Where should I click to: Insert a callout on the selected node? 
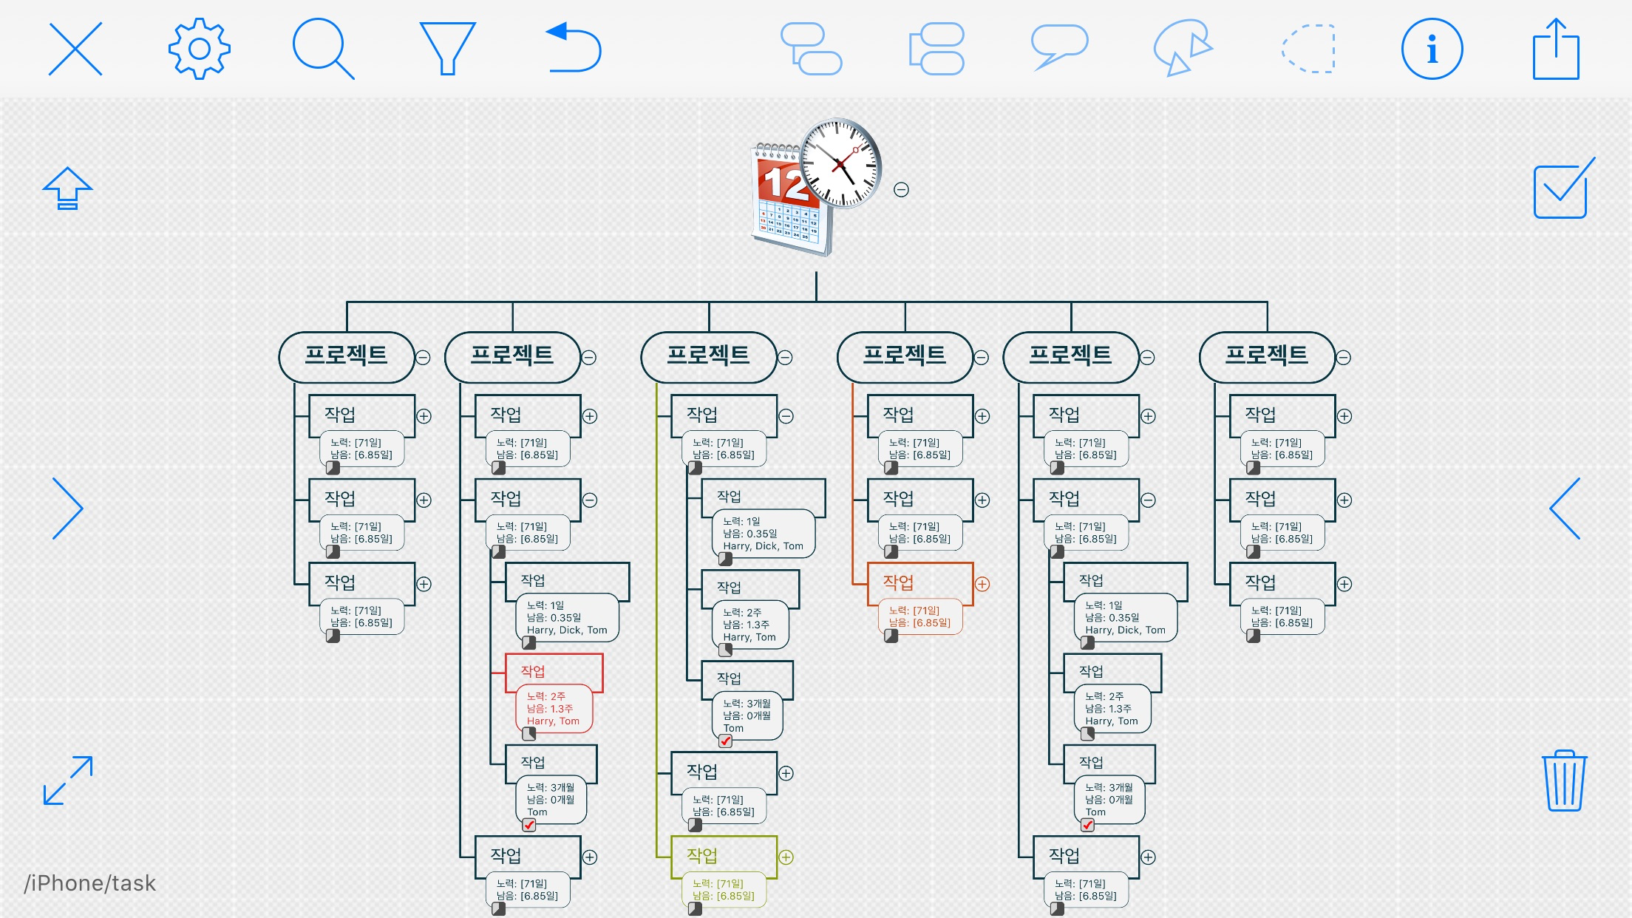(1060, 47)
